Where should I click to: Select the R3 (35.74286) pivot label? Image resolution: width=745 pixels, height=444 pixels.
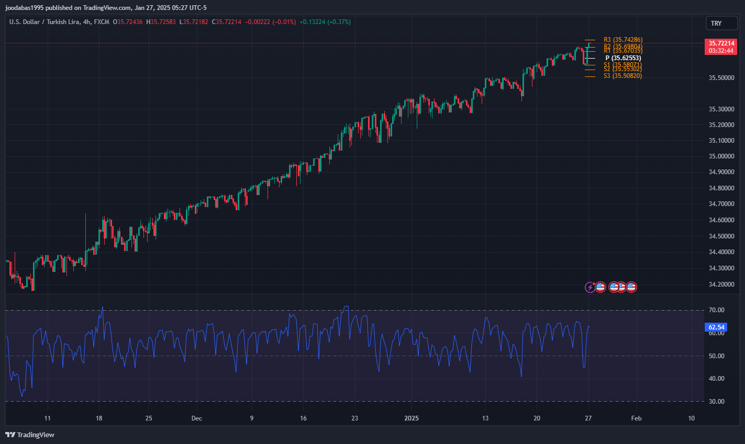point(622,40)
